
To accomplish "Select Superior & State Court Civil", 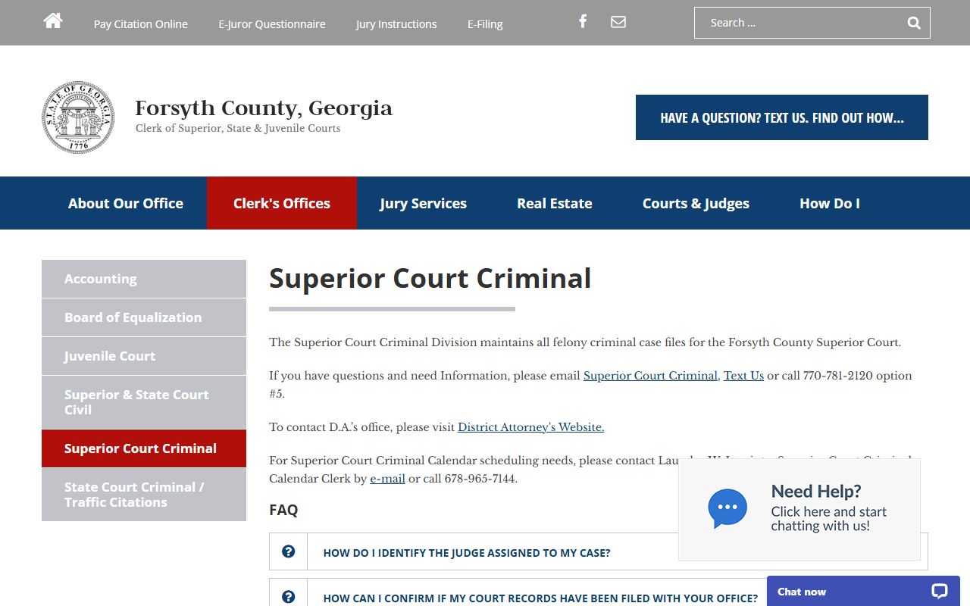I will click(x=144, y=402).
